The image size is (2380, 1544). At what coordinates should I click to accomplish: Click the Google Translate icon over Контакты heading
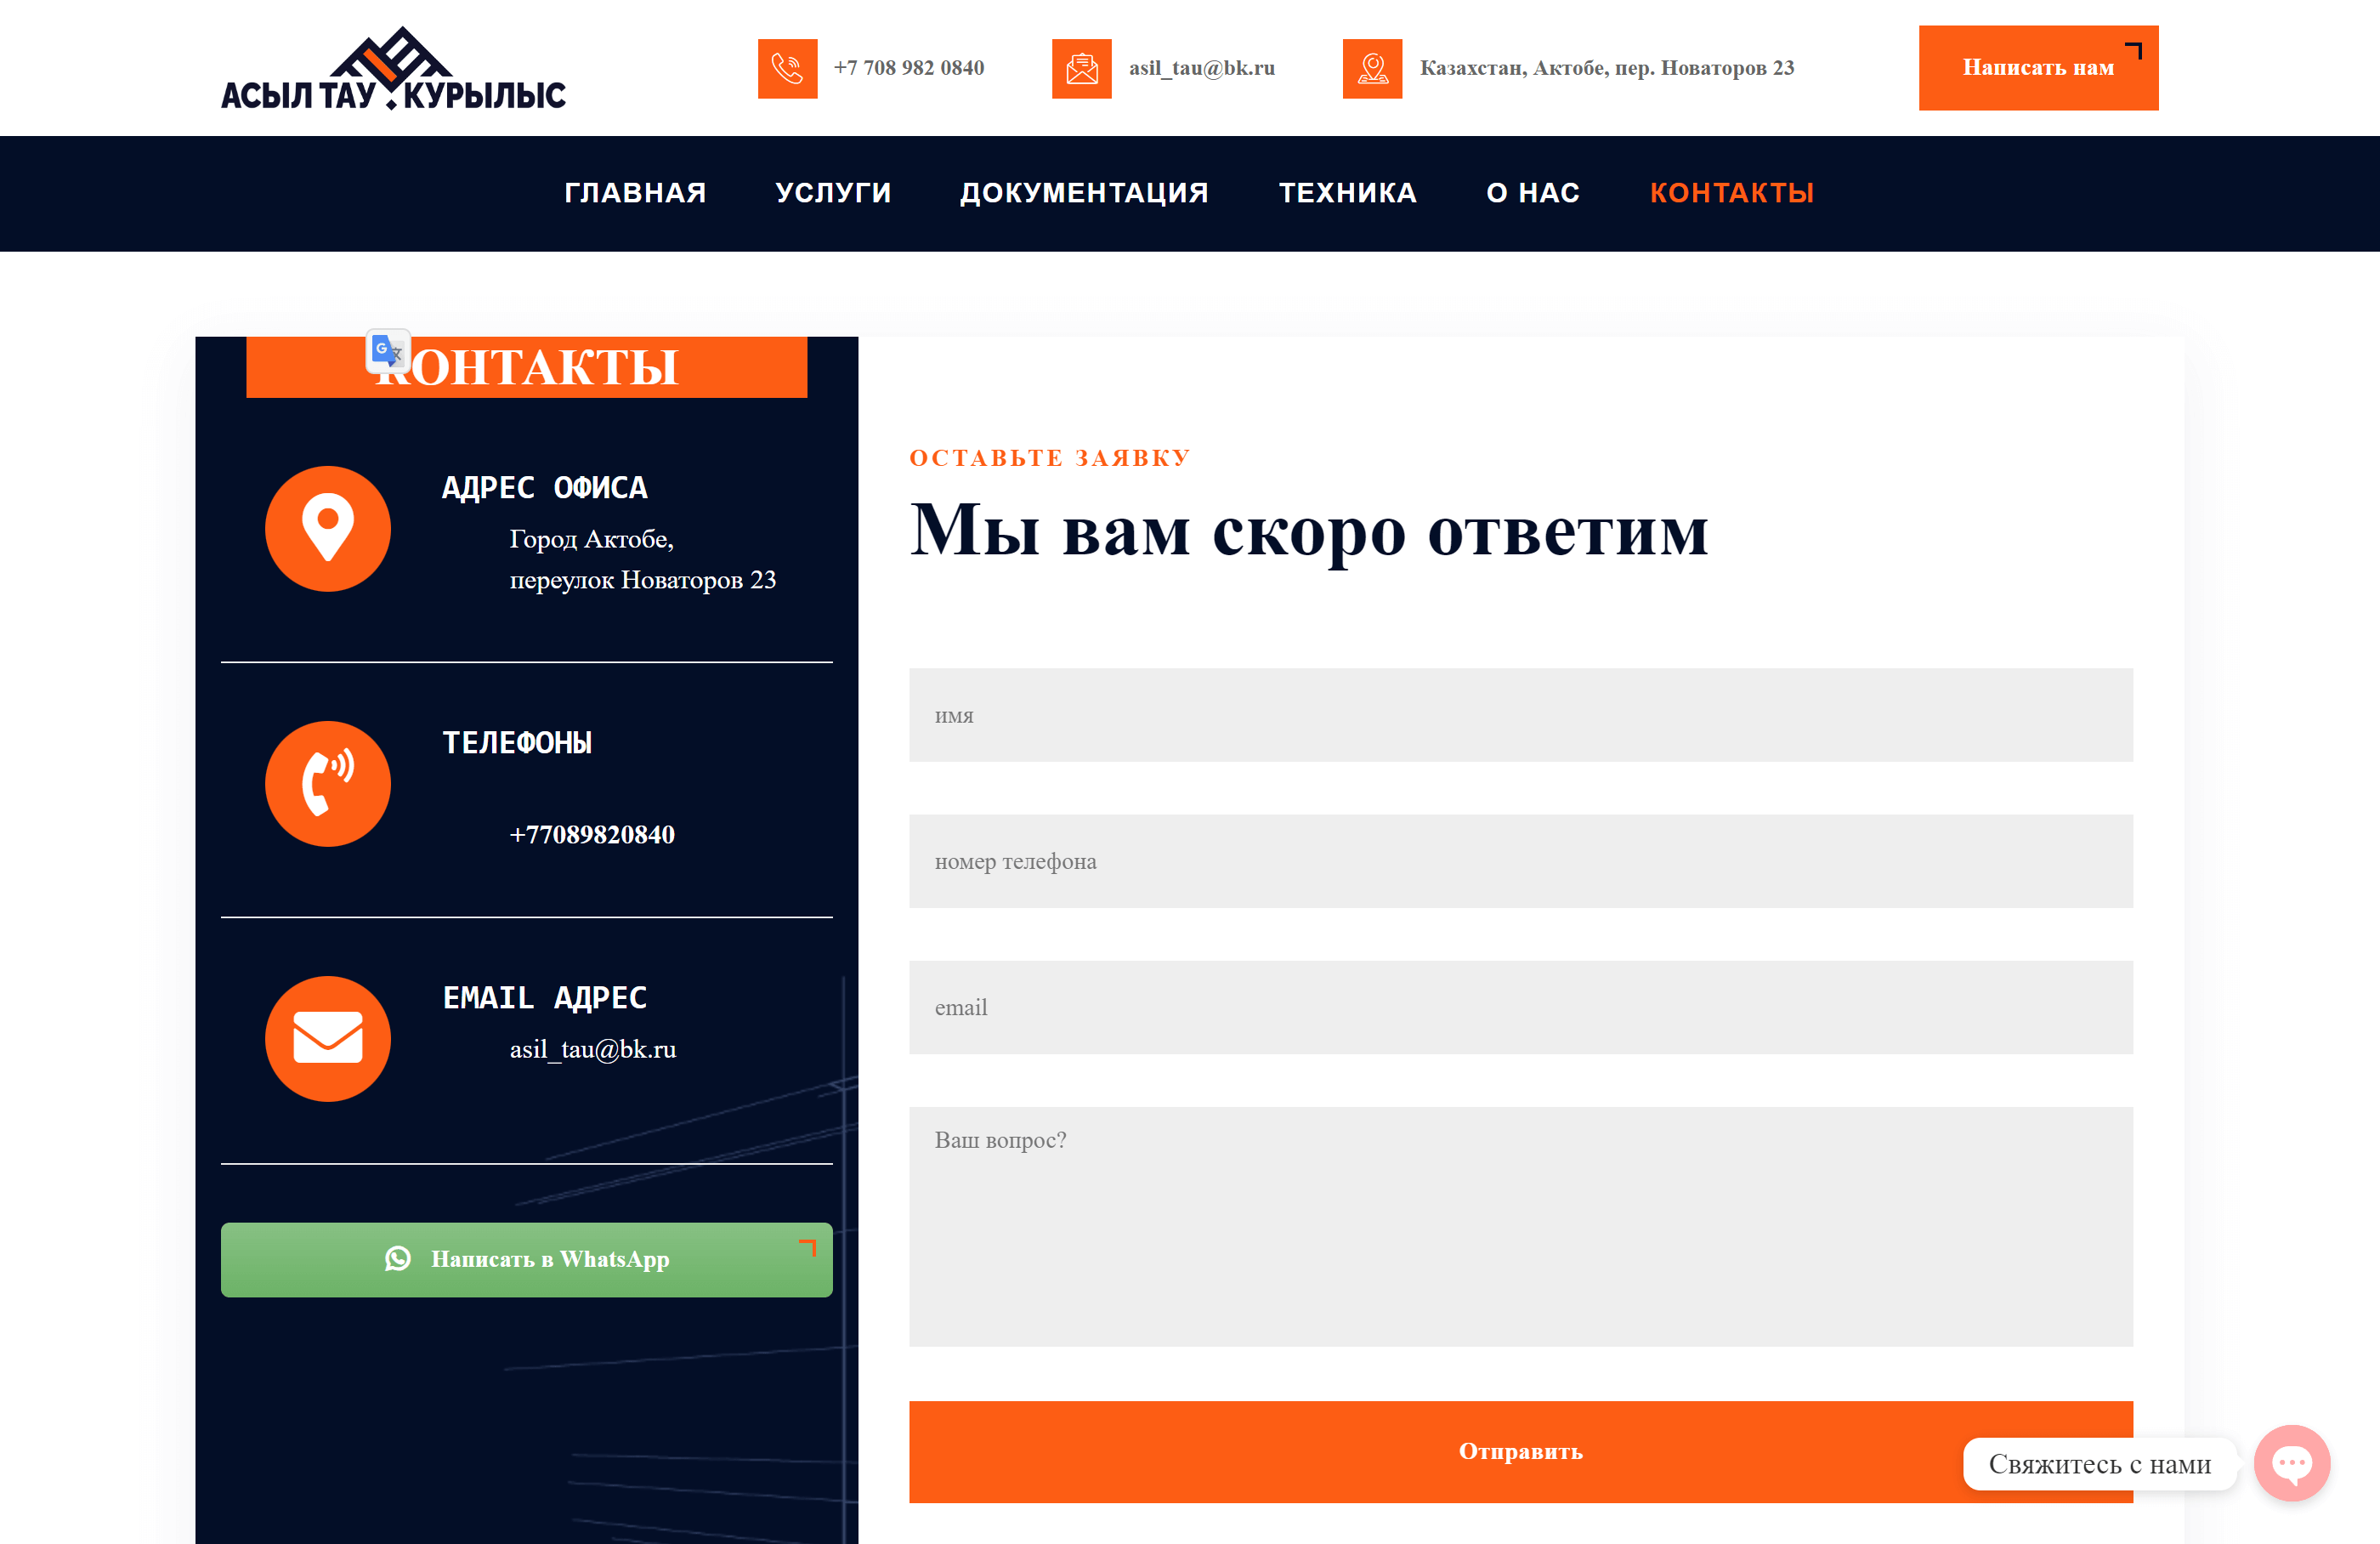tap(388, 350)
